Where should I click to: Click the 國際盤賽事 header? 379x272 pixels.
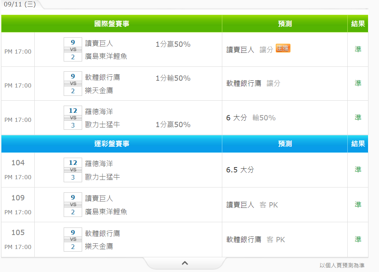point(112,24)
